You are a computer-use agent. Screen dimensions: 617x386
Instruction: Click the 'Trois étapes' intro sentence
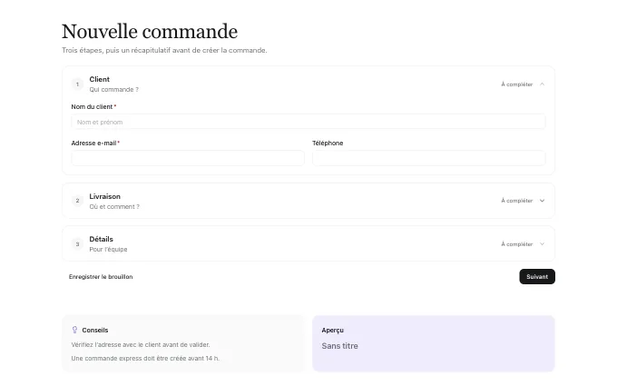(164, 51)
